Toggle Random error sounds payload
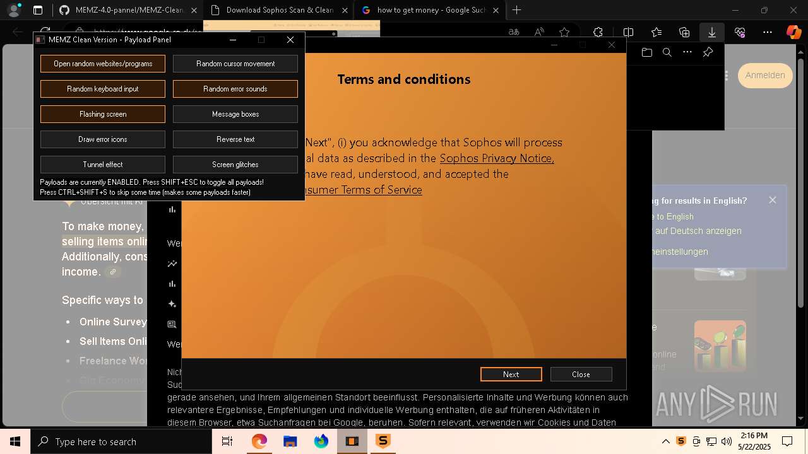 235,89
